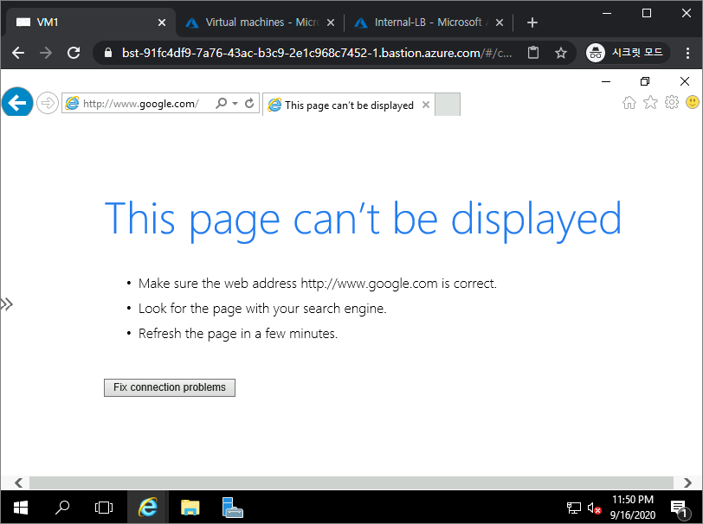Bookmark this page with star icon
703x524 pixels.
[560, 53]
